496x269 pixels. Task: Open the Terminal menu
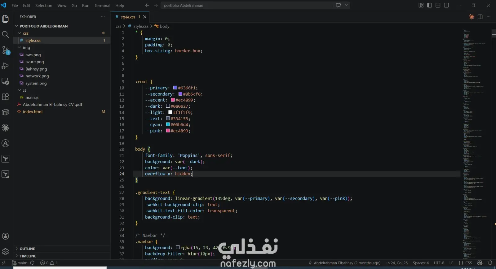click(102, 6)
